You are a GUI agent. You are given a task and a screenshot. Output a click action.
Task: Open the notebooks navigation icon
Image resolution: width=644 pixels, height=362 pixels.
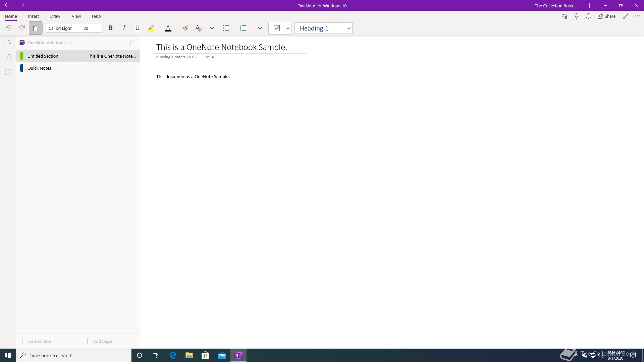pyautogui.click(x=8, y=43)
